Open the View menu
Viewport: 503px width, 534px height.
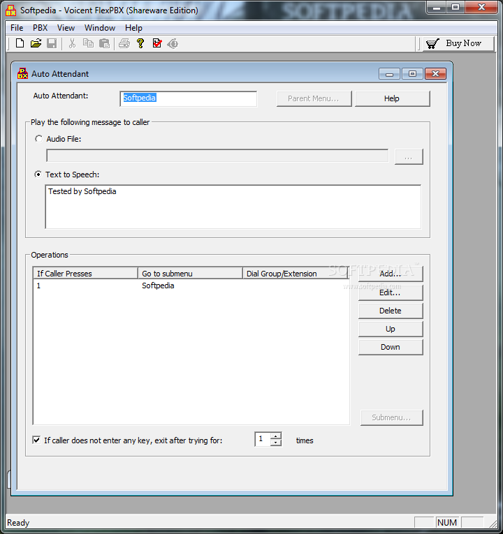coord(66,28)
